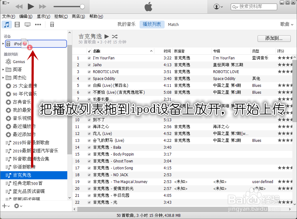Select the 古典音乐 smart playlist gear icon
Image resolution: width=297 pixels, height=219 pixels.
pos(8,102)
